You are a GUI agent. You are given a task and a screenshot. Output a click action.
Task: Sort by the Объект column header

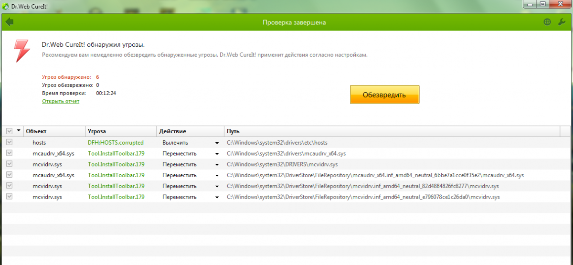pos(54,131)
